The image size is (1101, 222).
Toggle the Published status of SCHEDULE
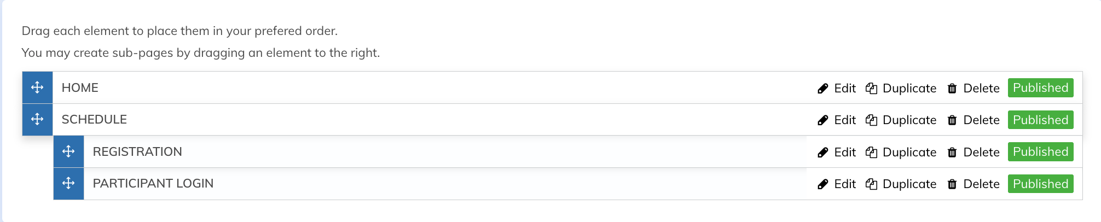point(1040,120)
